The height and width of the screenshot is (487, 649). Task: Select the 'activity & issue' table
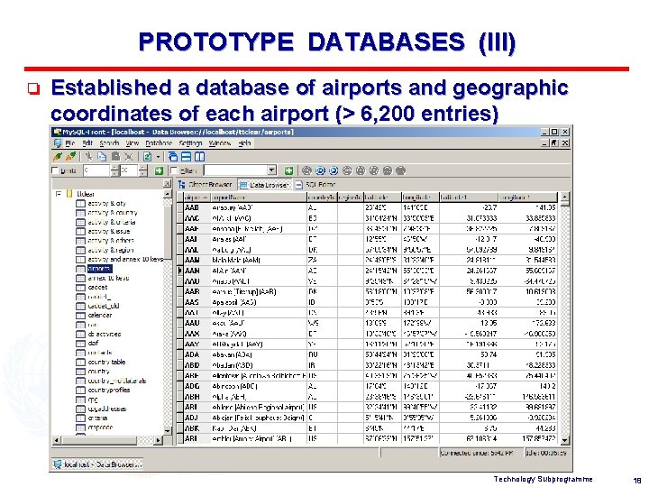coord(108,231)
